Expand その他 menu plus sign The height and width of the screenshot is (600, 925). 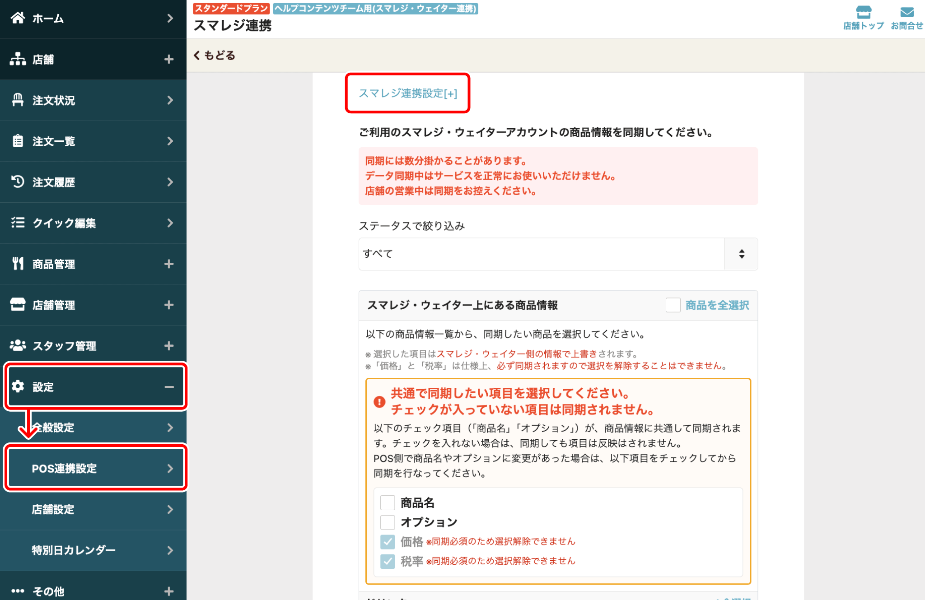169,591
